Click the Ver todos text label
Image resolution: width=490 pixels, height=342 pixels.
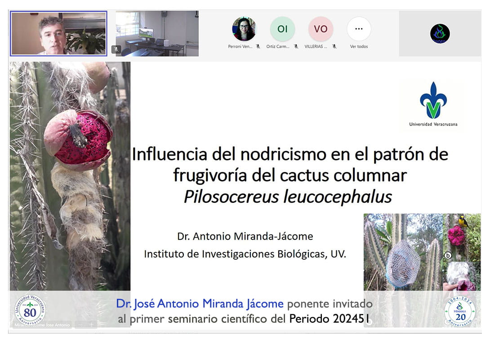click(359, 46)
